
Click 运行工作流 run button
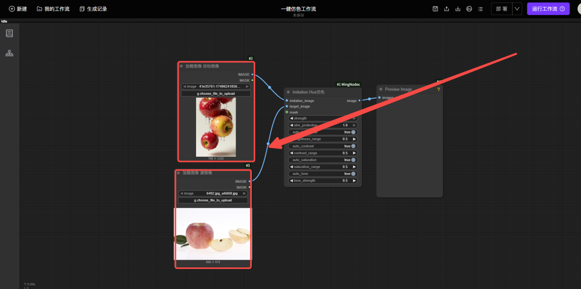click(548, 9)
